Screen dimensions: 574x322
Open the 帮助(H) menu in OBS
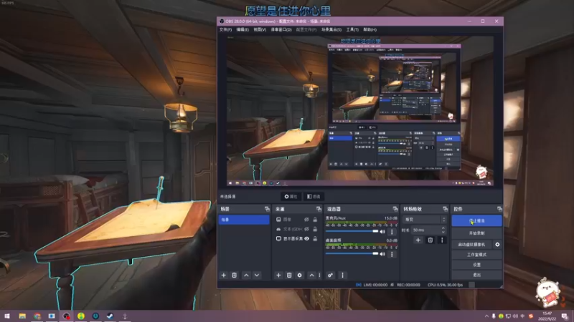tap(370, 29)
